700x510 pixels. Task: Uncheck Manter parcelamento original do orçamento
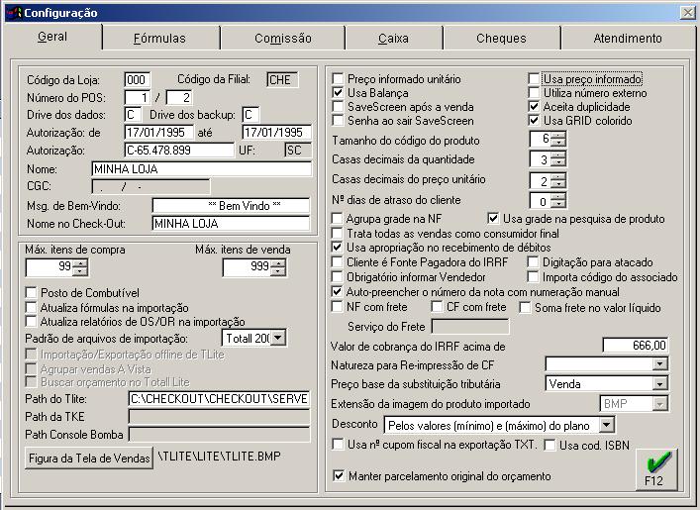[339, 476]
